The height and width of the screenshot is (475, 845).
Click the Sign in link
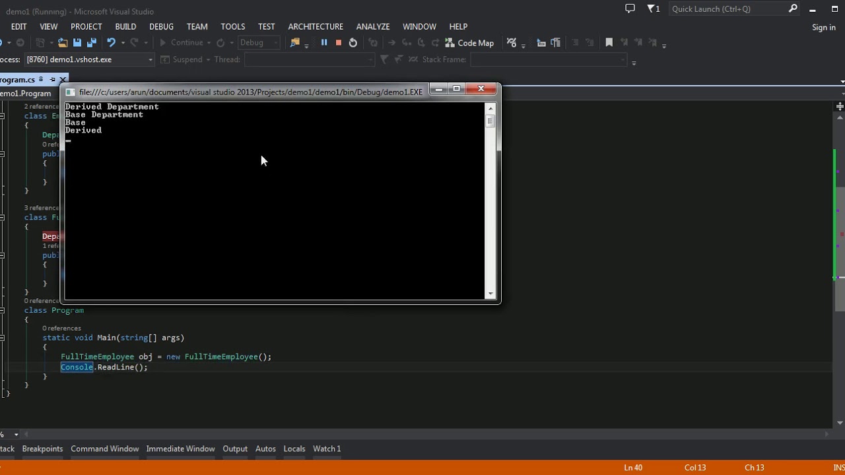pyautogui.click(x=823, y=27)
